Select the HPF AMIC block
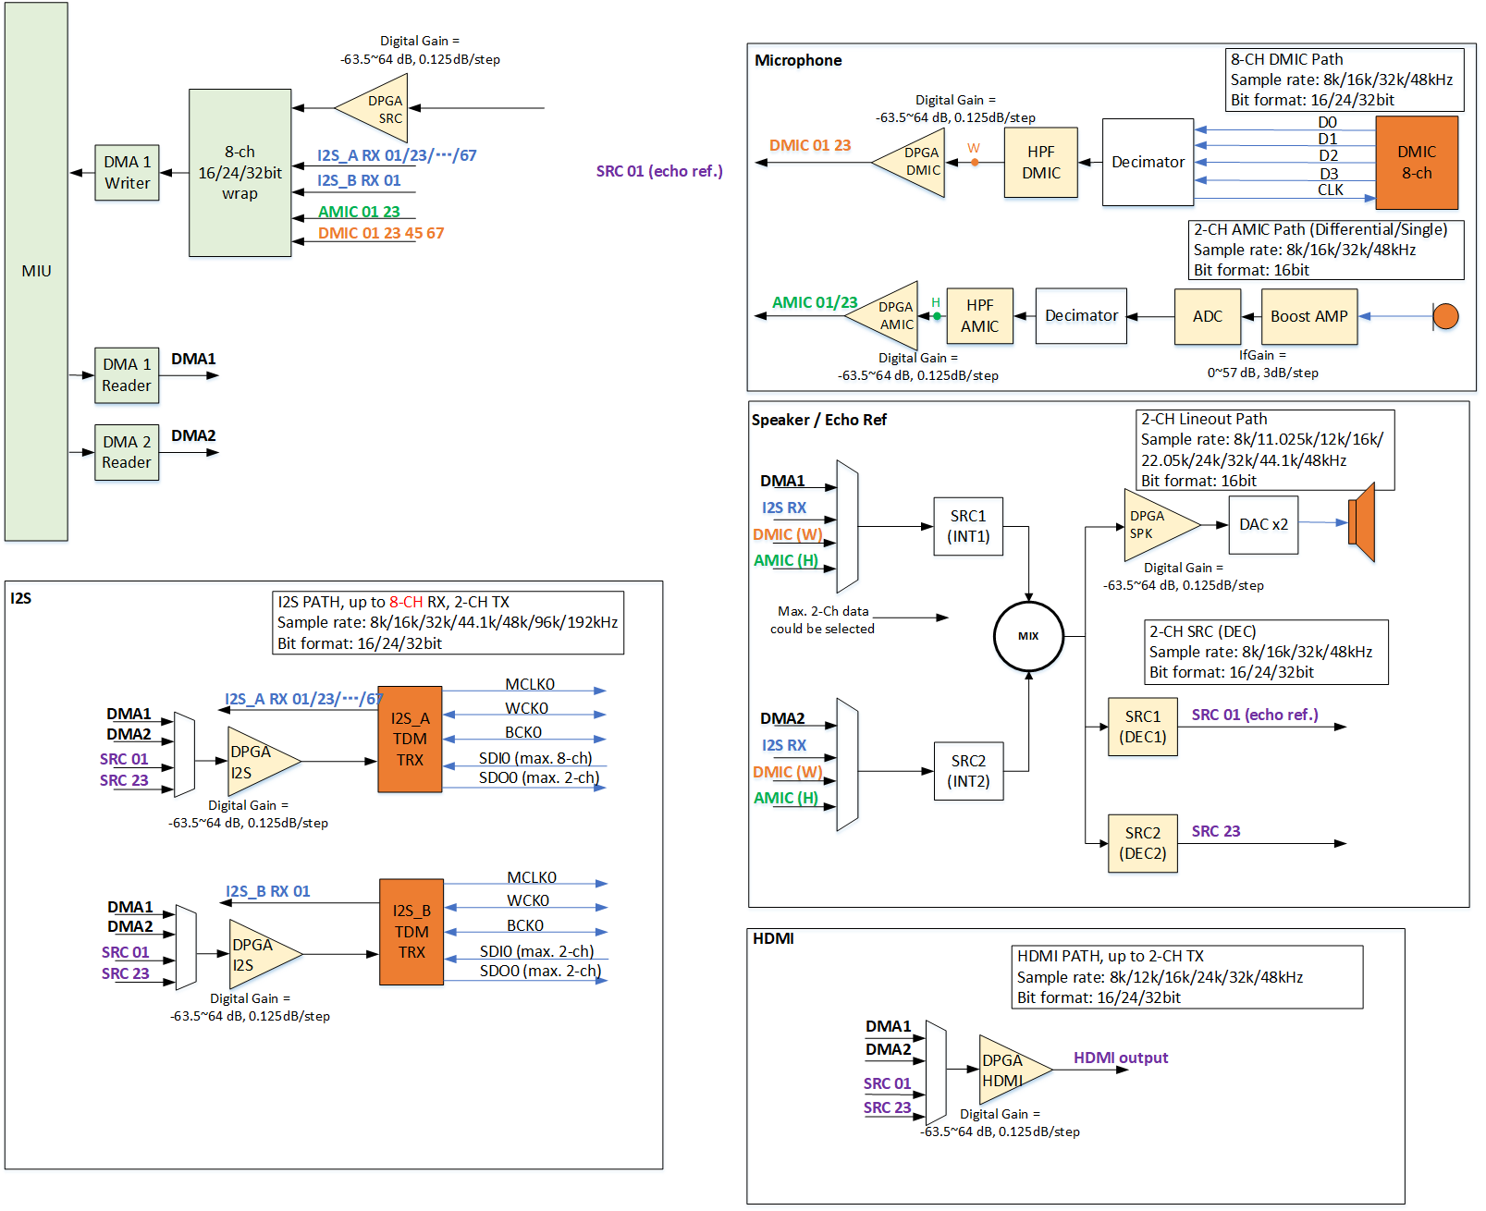The image size is (1486, 1211). (x=980, y=316)
